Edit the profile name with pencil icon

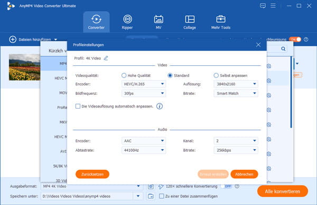[x=106, y=58]
